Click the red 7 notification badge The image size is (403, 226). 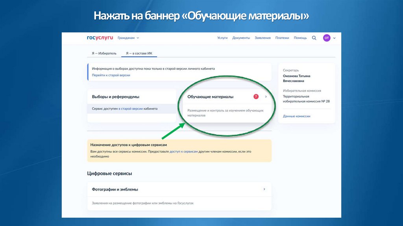tap(256, 96)
